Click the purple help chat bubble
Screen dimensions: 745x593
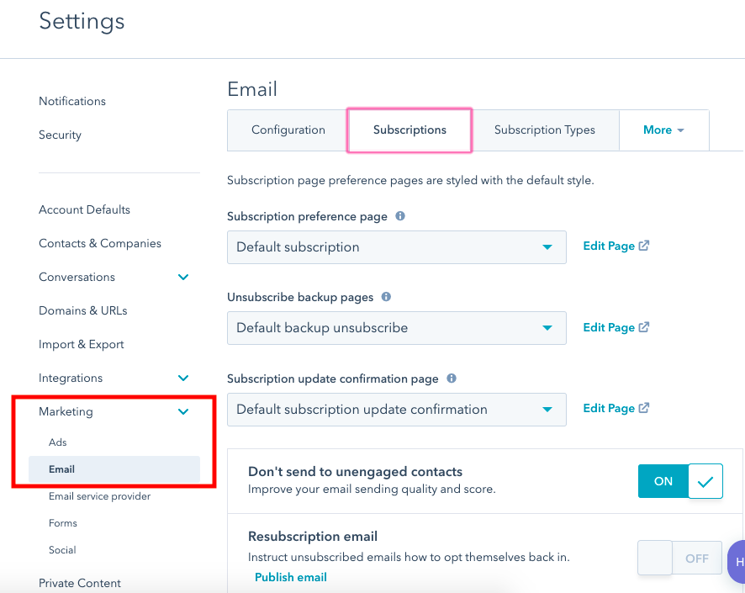point(737,561)
